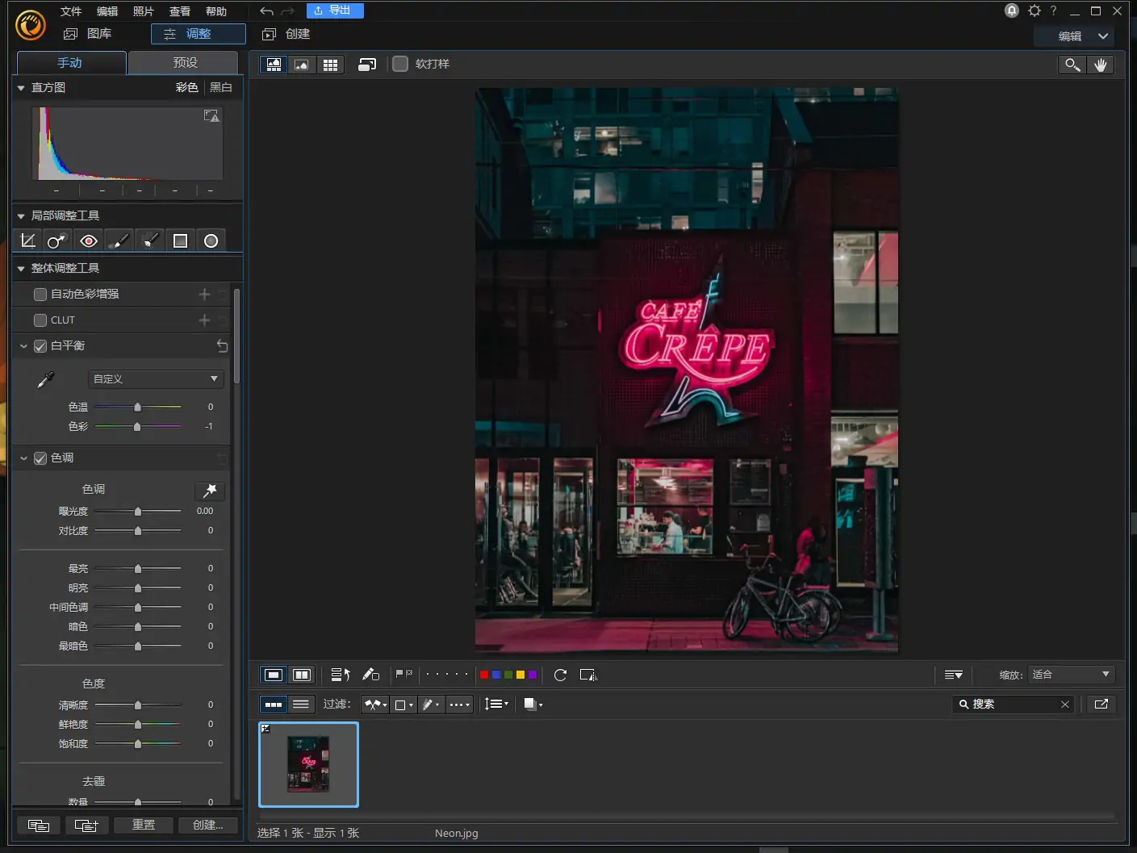Select the Neon.jpg thumbnail in the filmstrip

pyautogui.click(x=308, y=764)
